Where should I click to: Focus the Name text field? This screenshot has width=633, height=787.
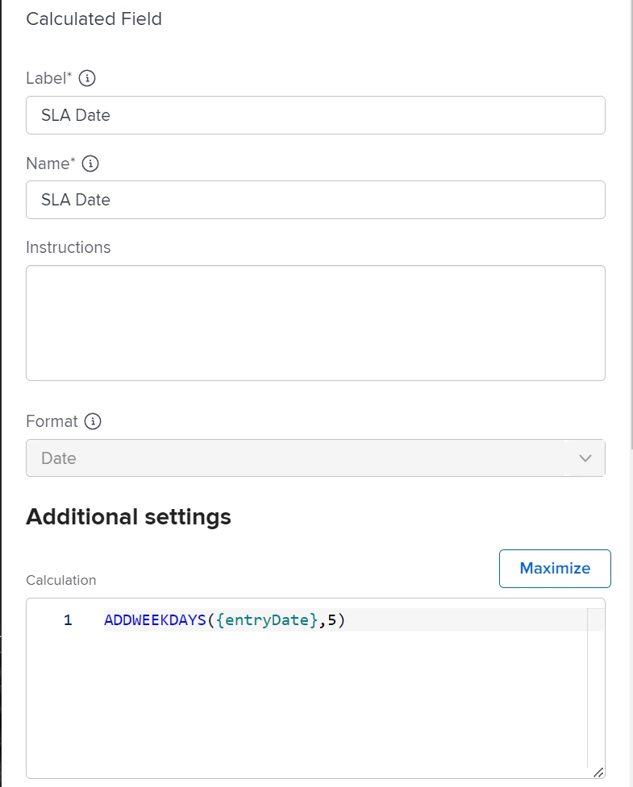[x=314, y=200]
